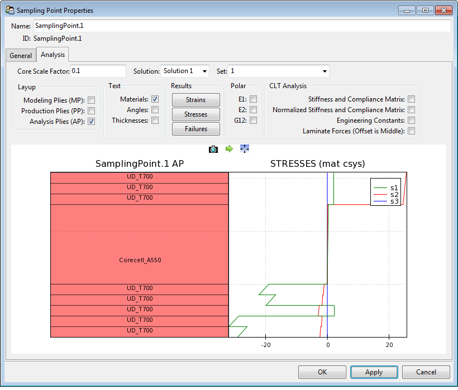Click the SamplingPoint.1 AP plot title

coord(140,163)
